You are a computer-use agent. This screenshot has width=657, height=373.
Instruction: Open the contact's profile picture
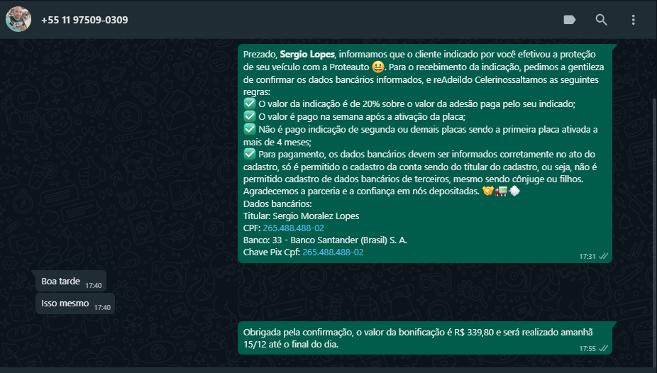pyautogui.click(x=18, y=19)
